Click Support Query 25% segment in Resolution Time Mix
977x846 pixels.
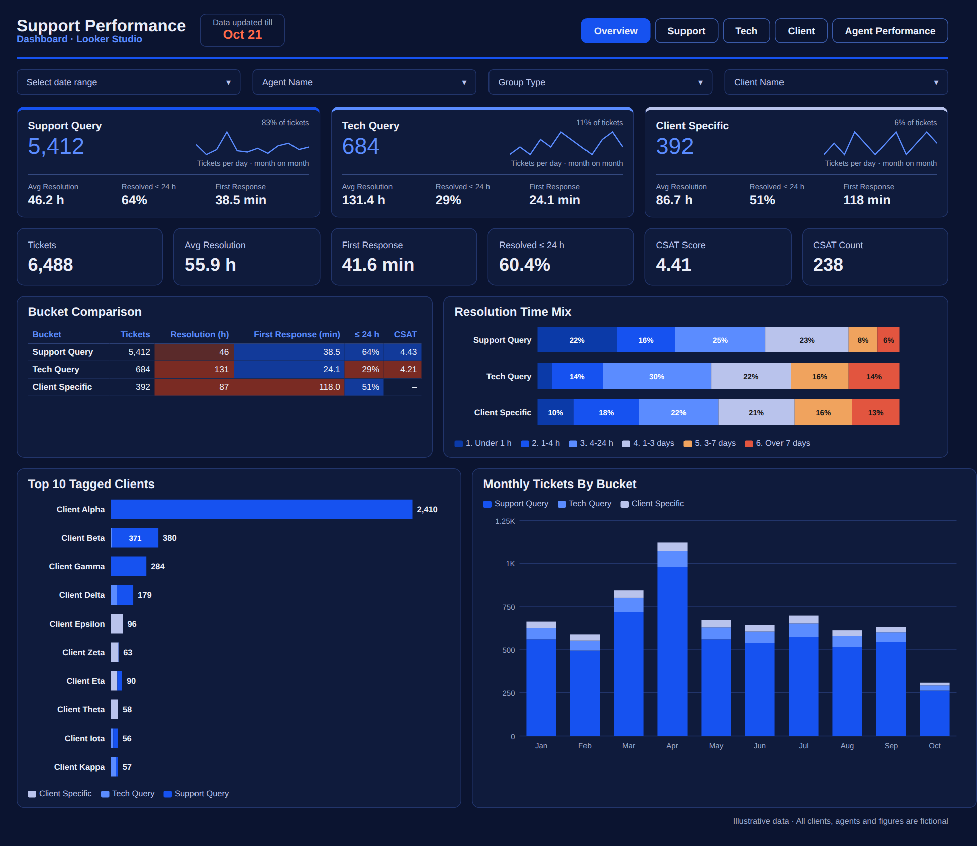(x=720, y=340)
